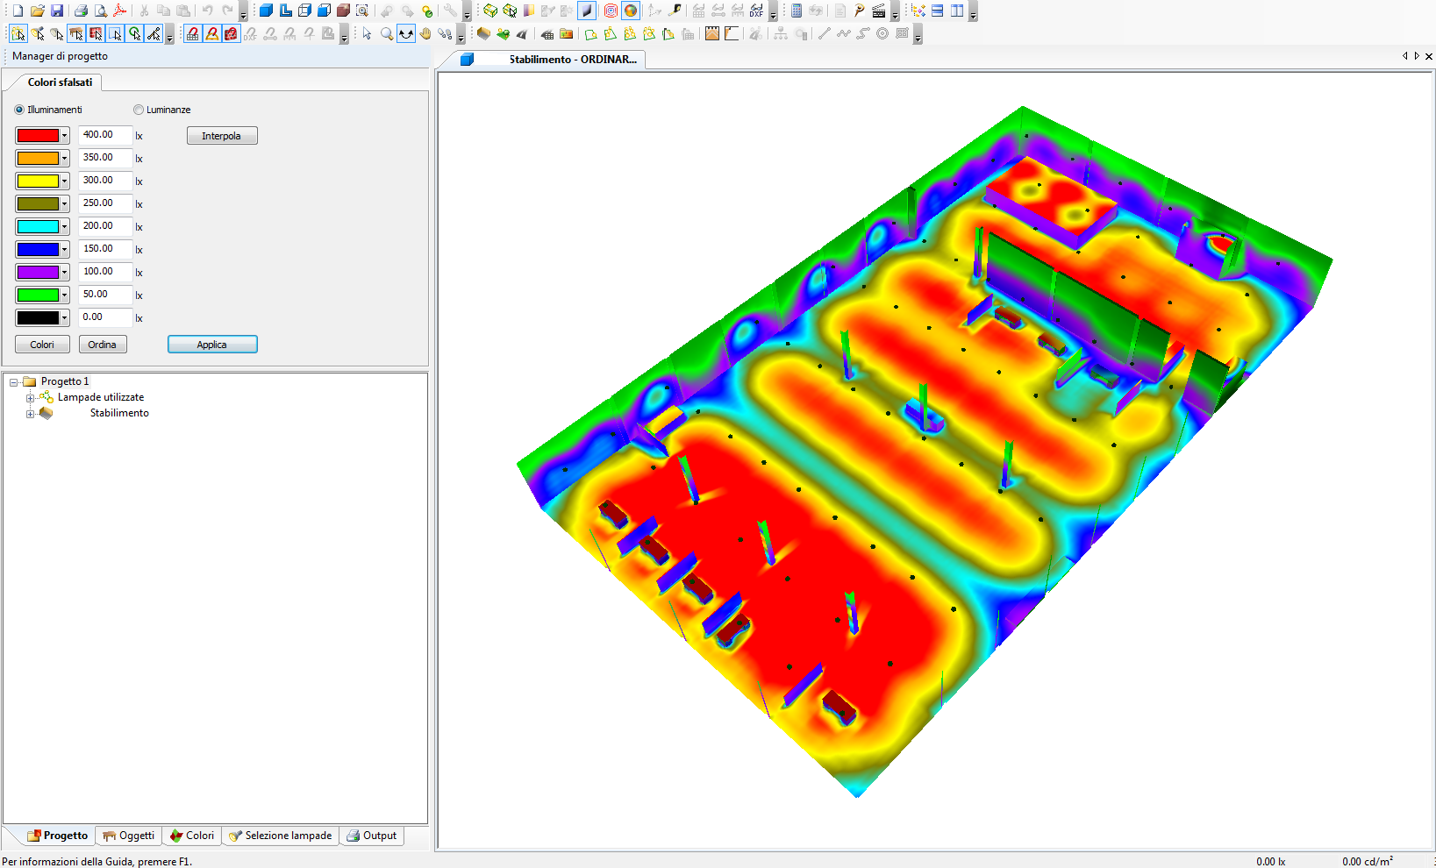This screenshot has width=1436, height=868.
Task: Collapse the Progetto 1 tree node
Action: (14, 382)
